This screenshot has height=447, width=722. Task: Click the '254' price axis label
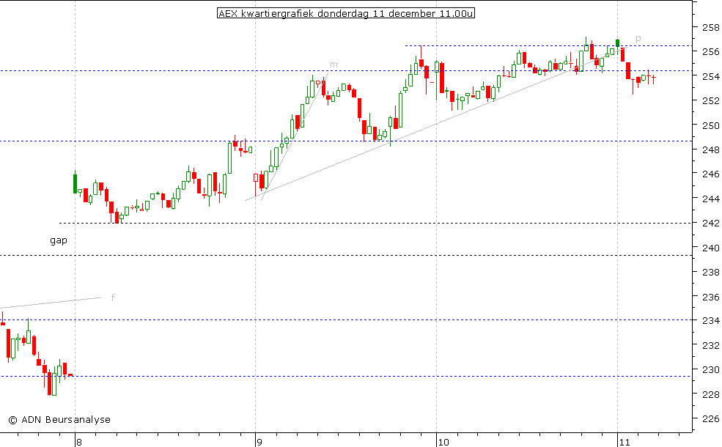711,76
